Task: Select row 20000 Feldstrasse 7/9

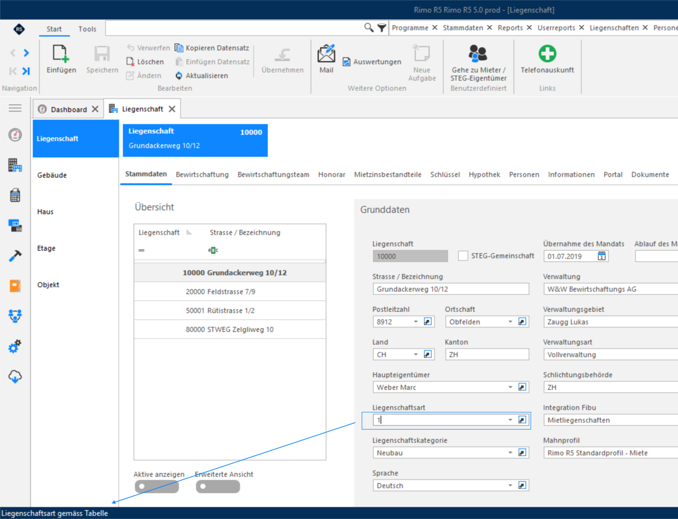Action: tap(230, 292)
